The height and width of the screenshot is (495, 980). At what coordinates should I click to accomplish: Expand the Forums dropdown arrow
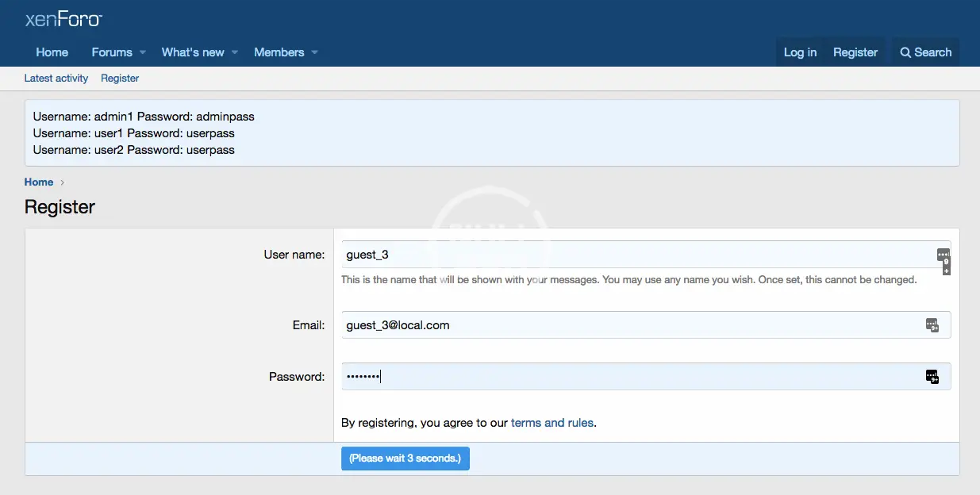pyautogui.click(x=143, y=52)
